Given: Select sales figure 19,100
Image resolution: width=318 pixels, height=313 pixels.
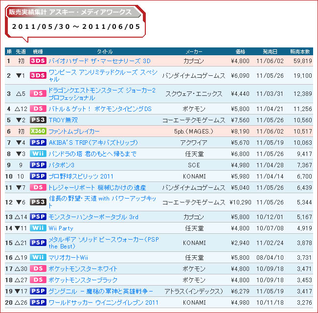Looking at the screenshot, I should tap(302, 76).
